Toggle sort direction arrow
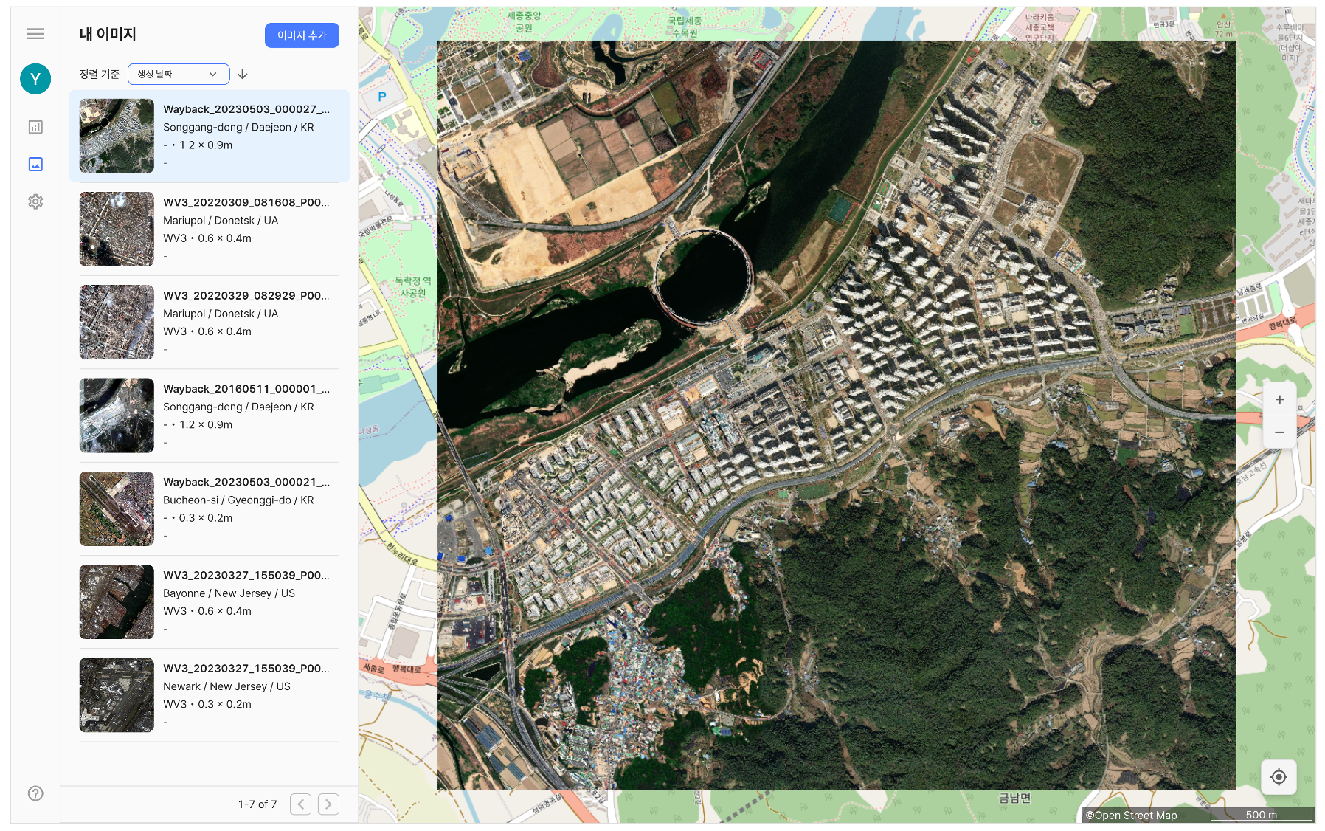1325x831 pixels. [243, 75]
